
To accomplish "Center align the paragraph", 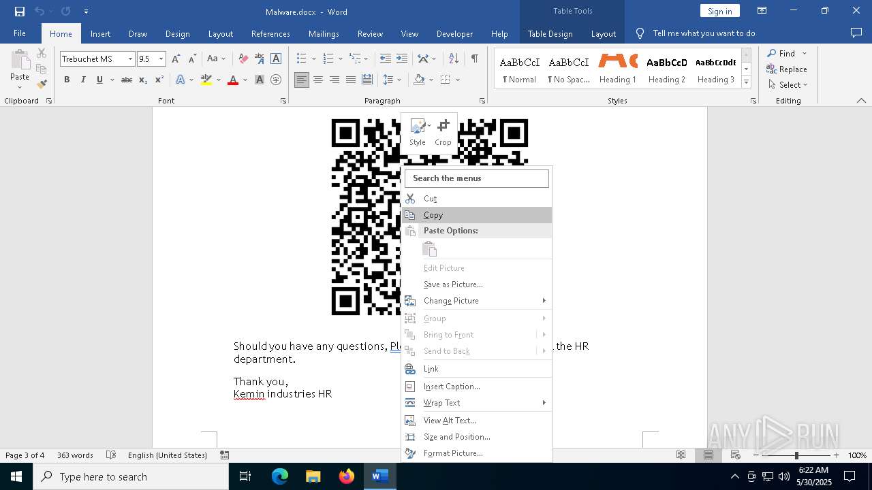I will 318,80.
